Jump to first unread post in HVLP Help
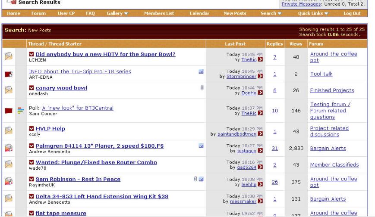The image size is (375, 217). pos(31,128)
